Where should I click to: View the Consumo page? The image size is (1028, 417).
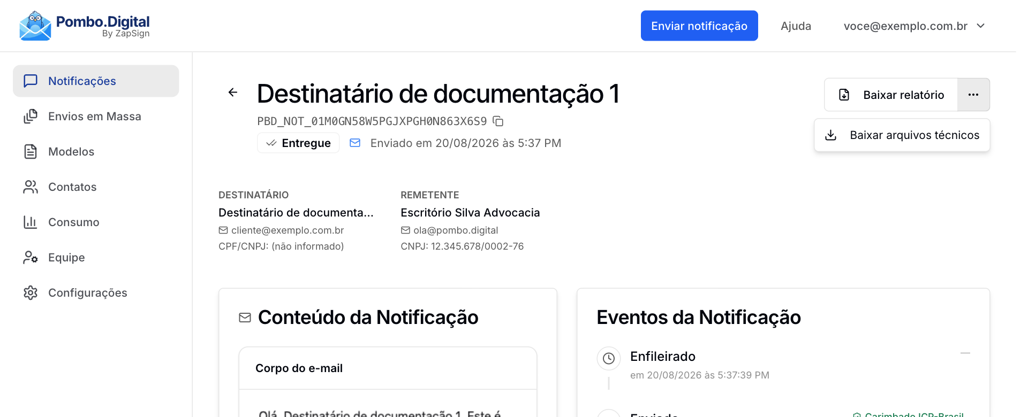tap(96, 222)
